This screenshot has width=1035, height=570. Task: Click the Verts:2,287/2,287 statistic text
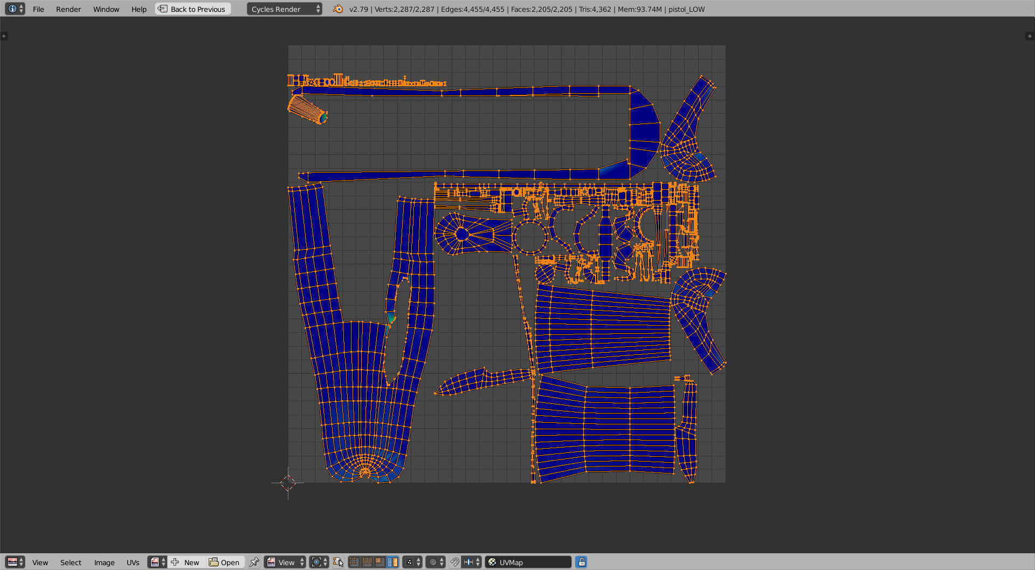(404, 9)
